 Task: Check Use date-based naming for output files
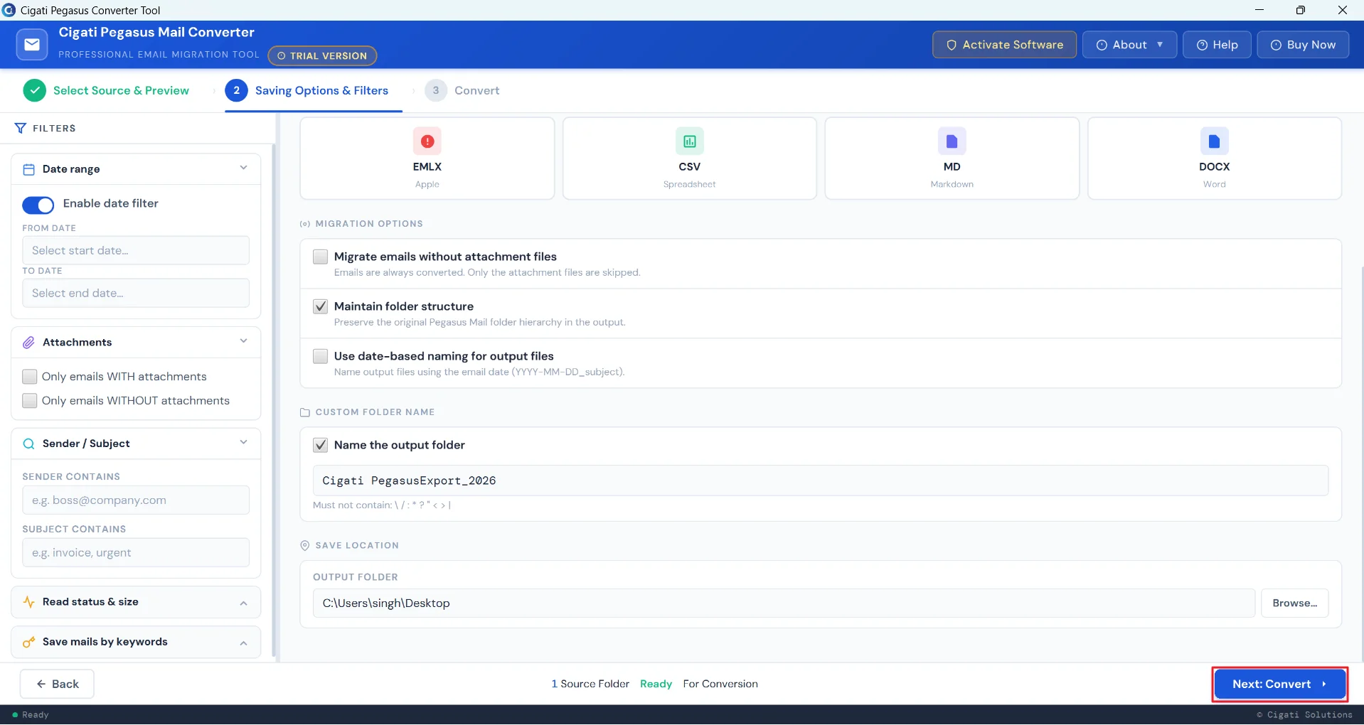tap(321, 356)
